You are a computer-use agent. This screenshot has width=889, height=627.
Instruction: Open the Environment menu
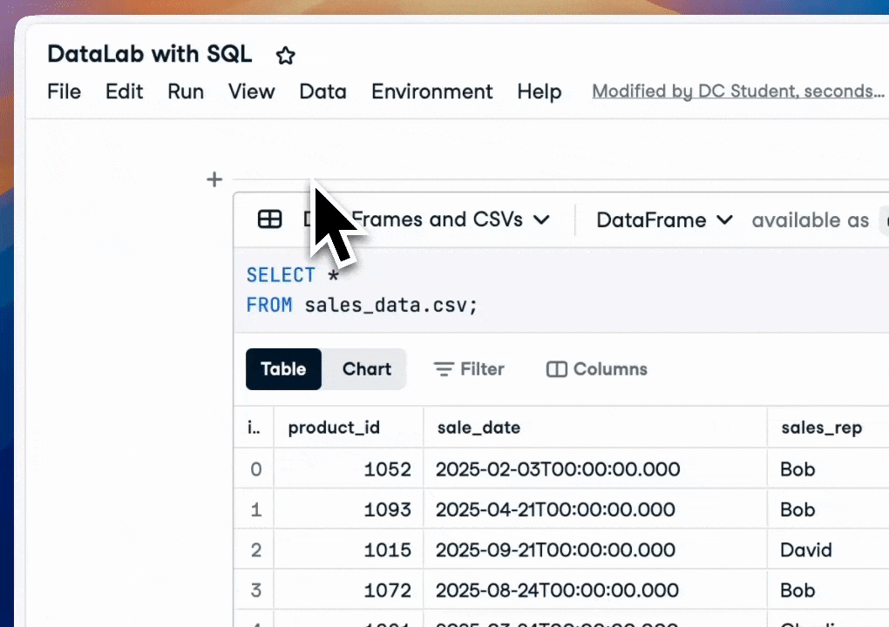tap(432, 91)
